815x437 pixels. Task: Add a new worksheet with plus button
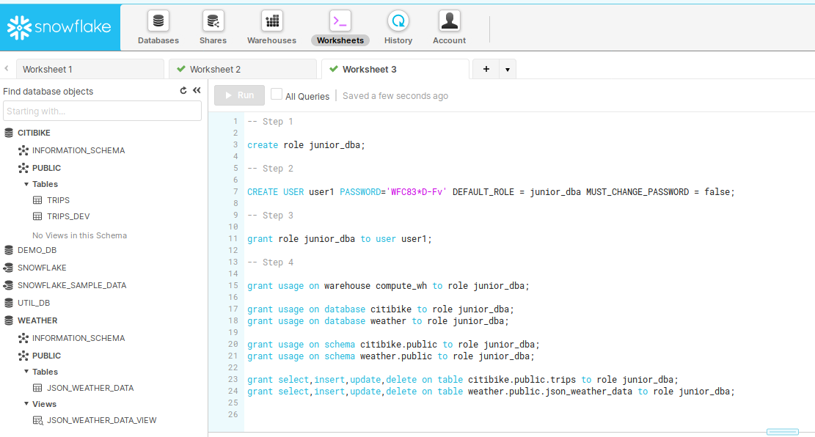486,70
